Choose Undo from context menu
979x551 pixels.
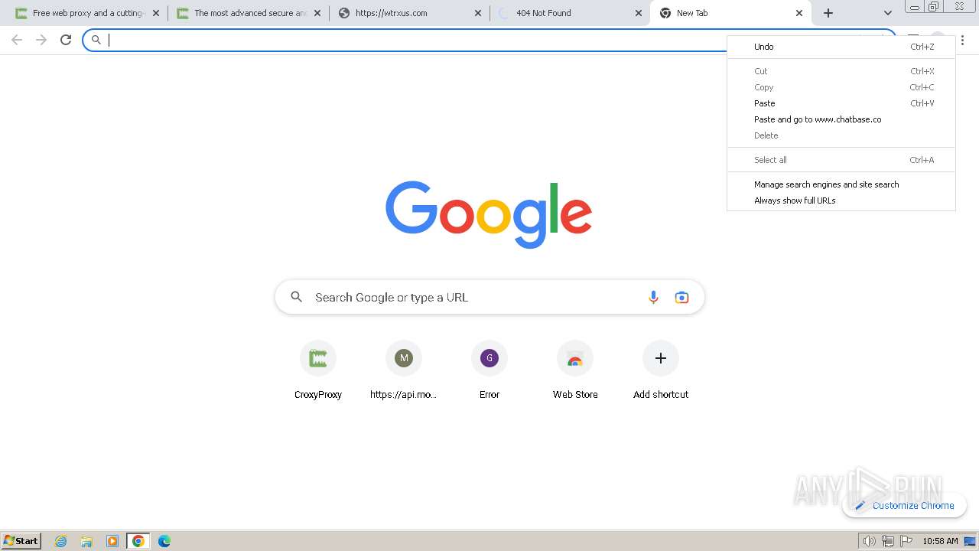pos(841,47)
